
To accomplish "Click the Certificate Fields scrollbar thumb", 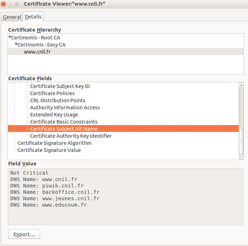I will click(241, 141).
